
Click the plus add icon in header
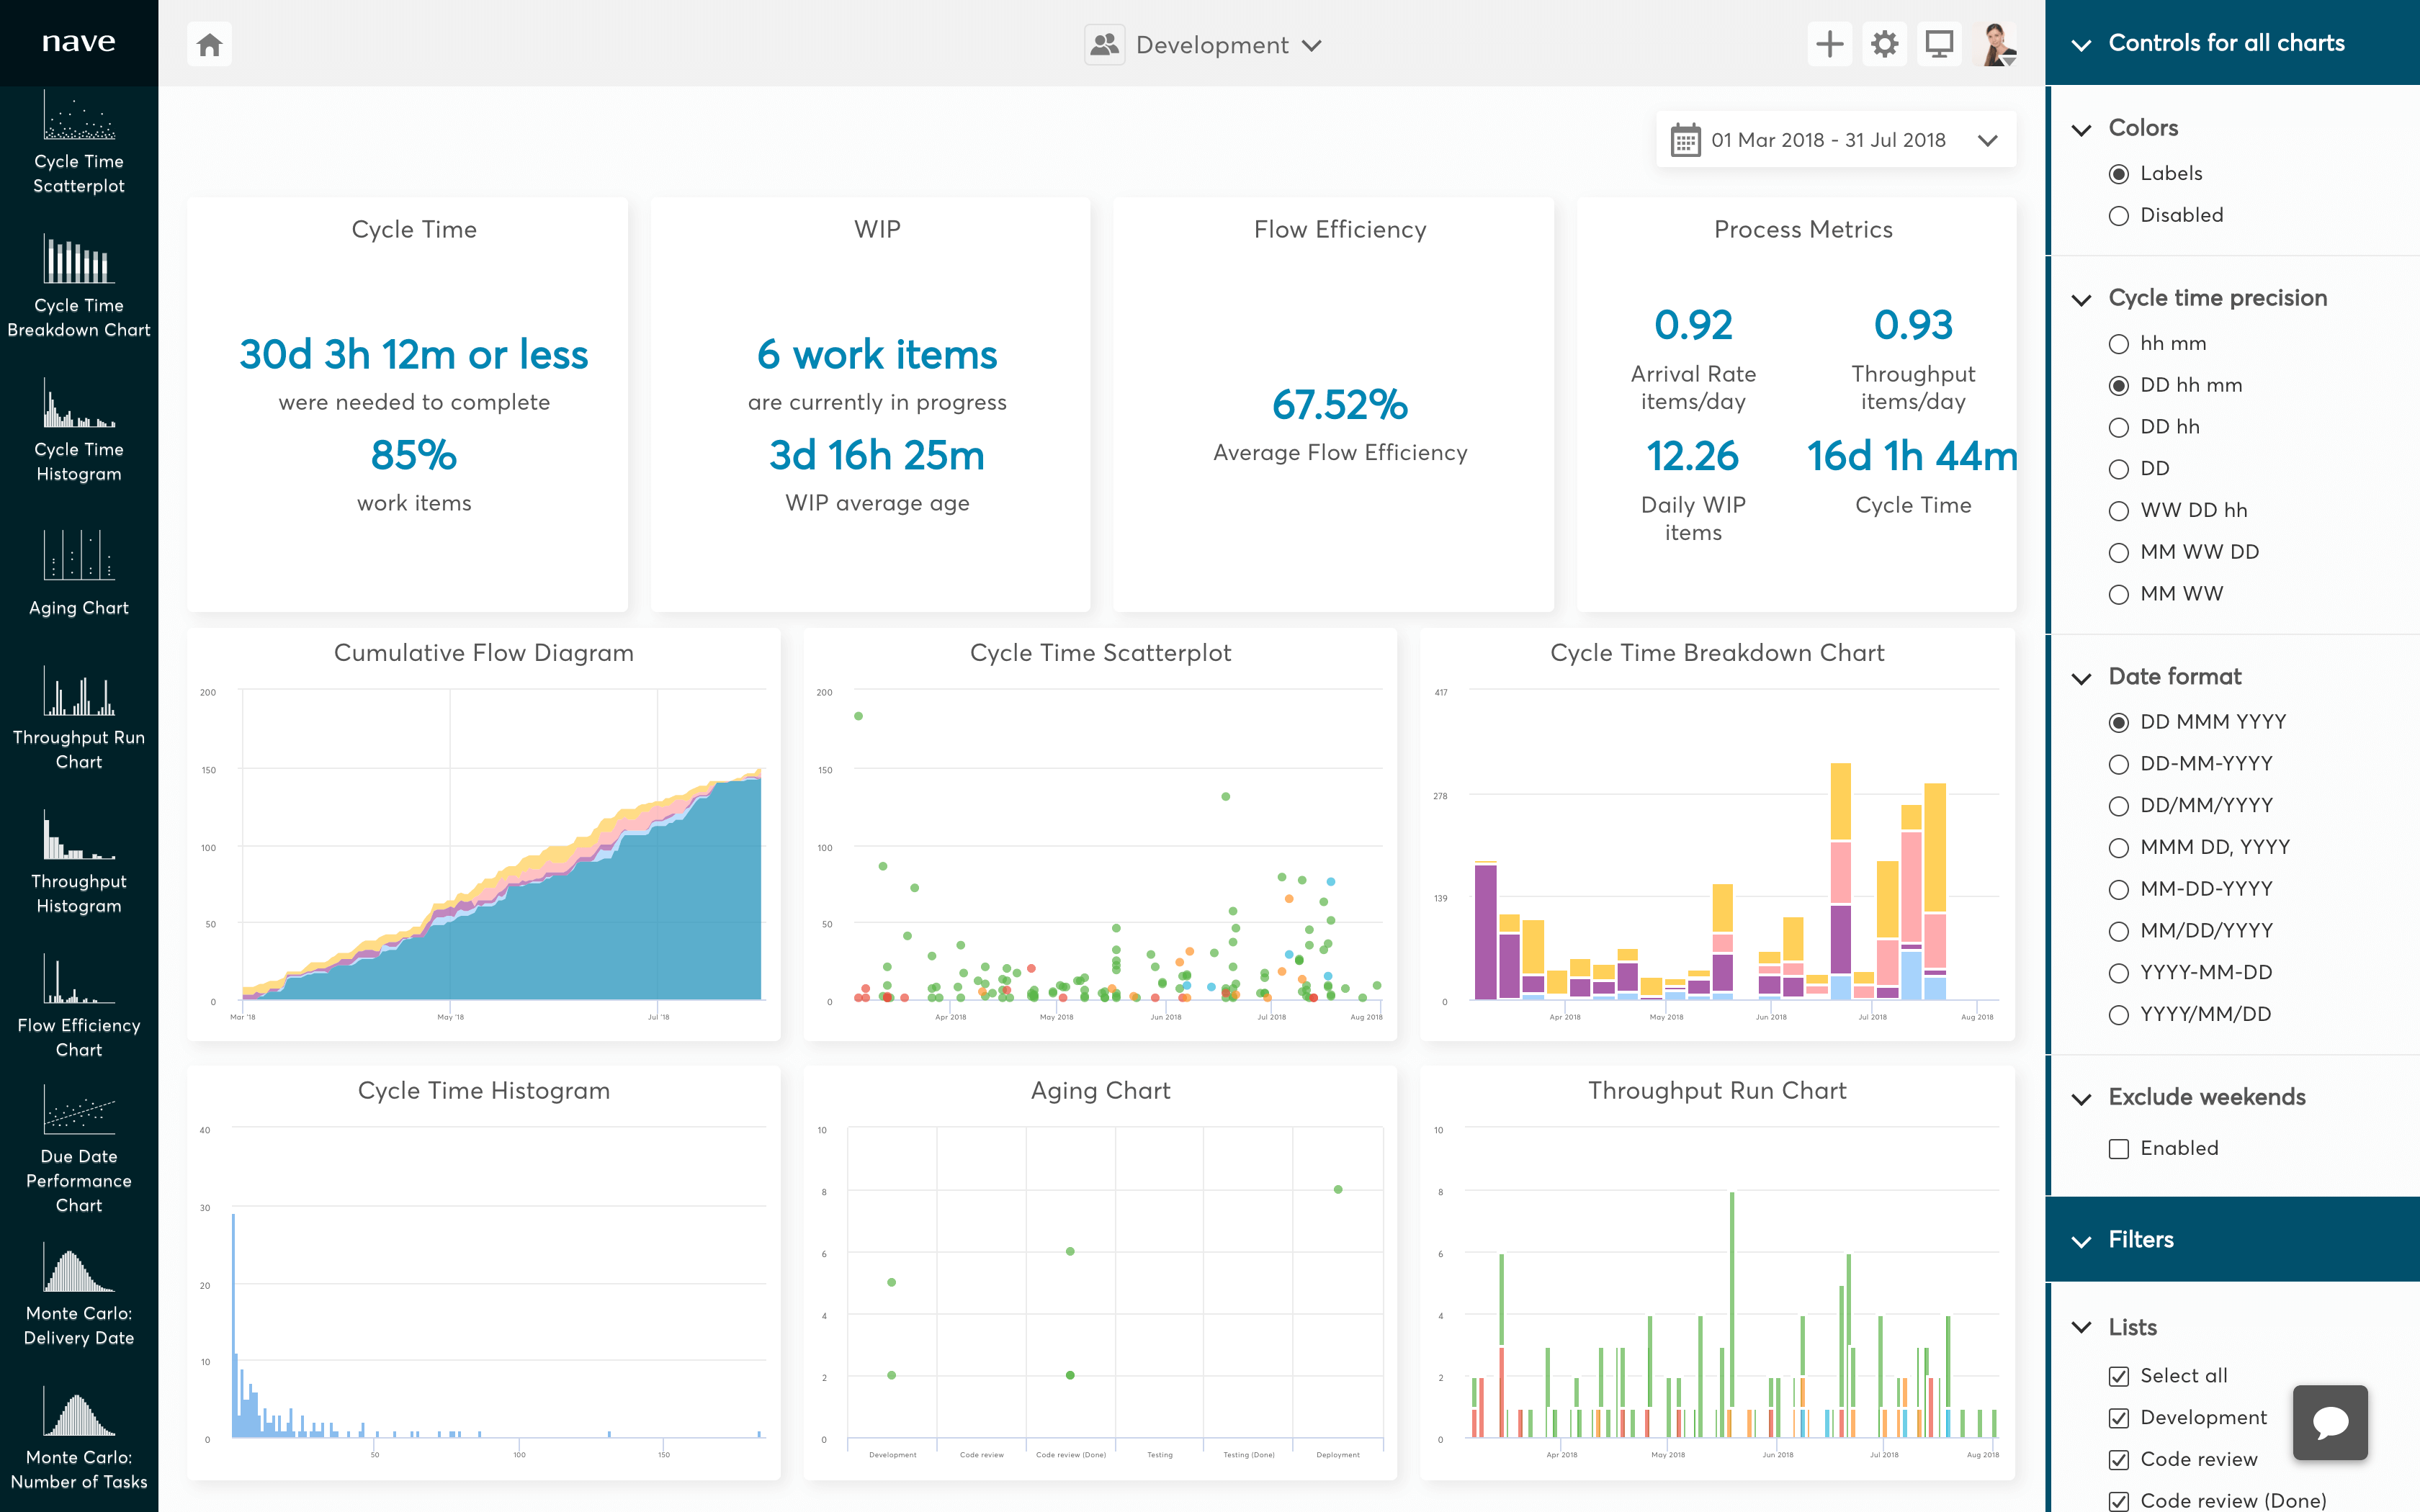(x=1829, y=45)
